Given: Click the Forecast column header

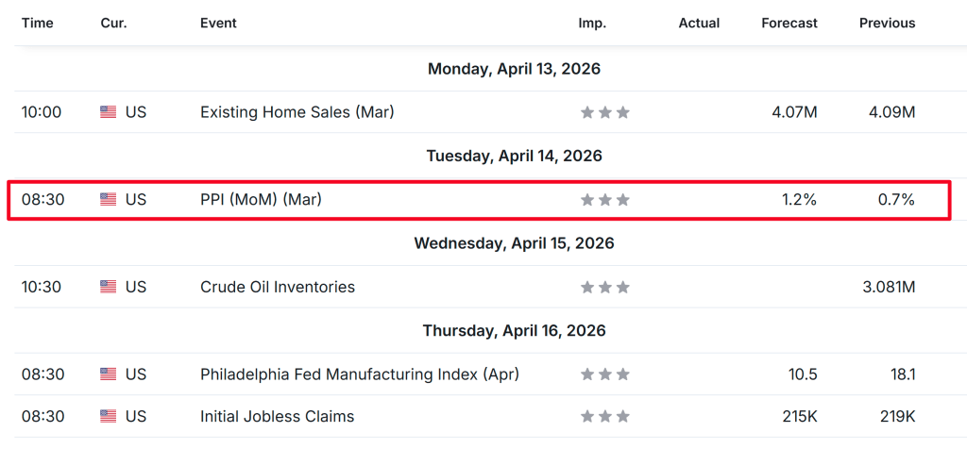Looking at the screenshot, I should click(789, 23).
